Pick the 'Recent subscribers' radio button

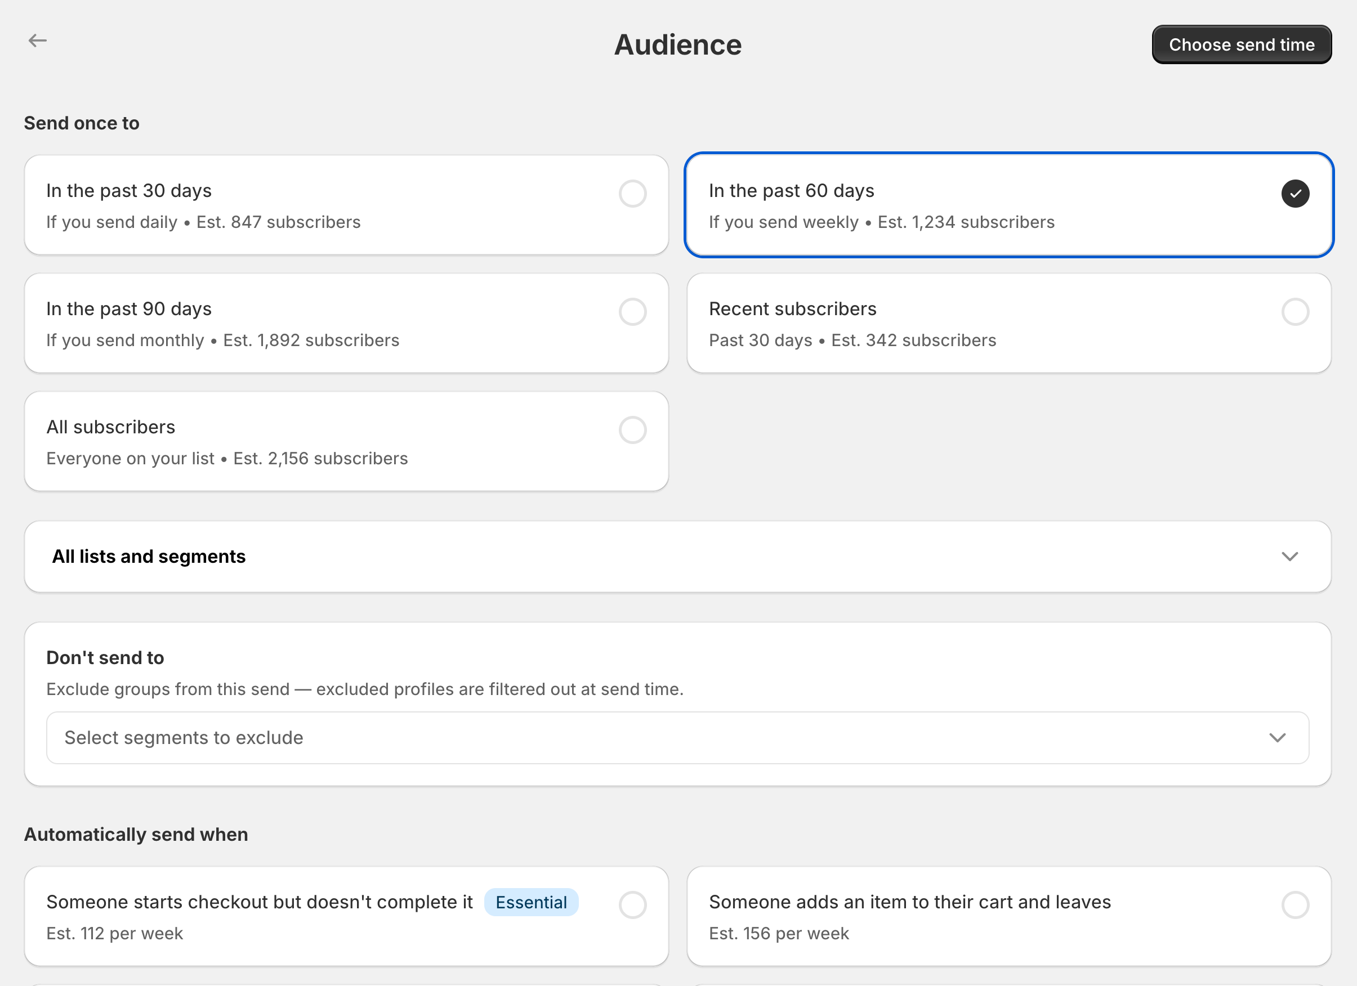click(x=1296, y=312)
